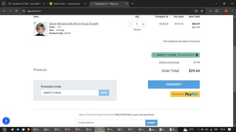Decrease quantity with the minus button
Screen dimensions: 236x132
tap(131, 24)
